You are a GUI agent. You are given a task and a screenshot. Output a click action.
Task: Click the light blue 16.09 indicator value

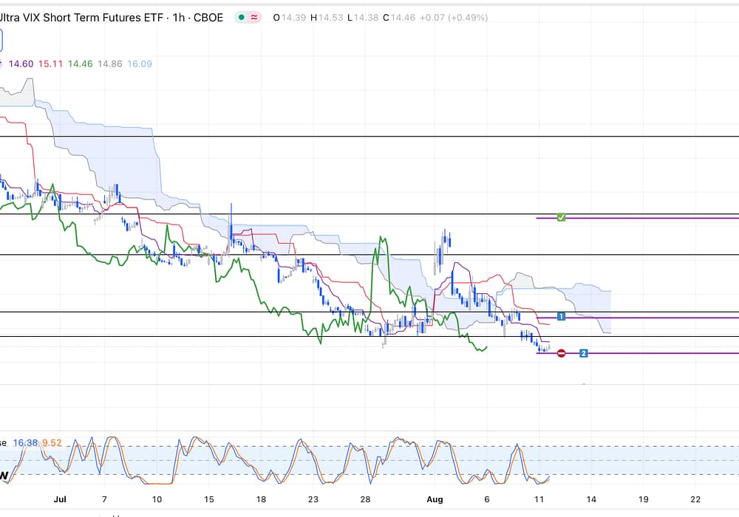140,64
